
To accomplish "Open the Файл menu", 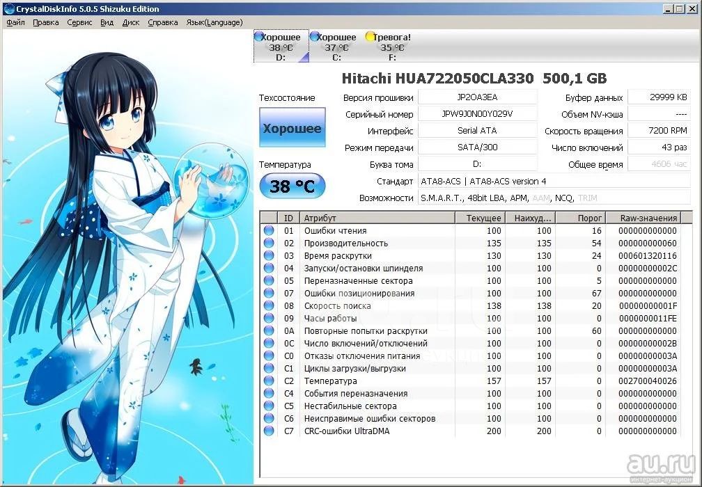I will 15,22.
